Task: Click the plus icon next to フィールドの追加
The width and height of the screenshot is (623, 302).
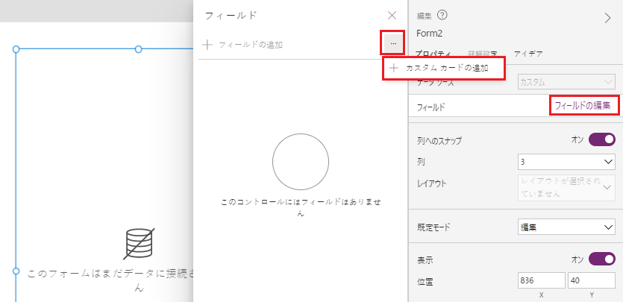Action: coord(207,45)
